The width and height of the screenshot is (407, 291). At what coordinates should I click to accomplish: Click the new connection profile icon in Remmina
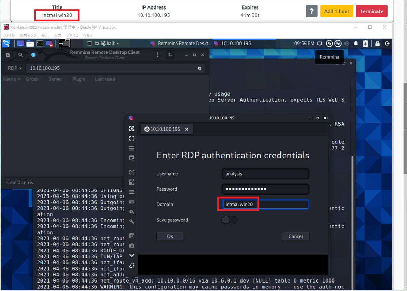pos(8,55)
